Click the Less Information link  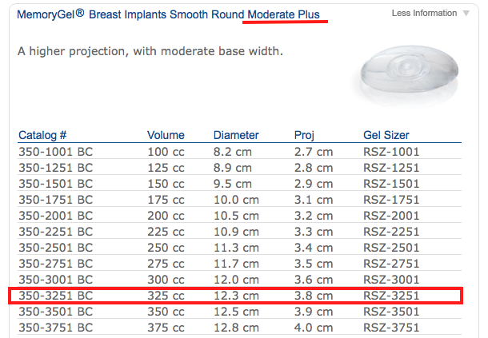(x=424, y=13)
